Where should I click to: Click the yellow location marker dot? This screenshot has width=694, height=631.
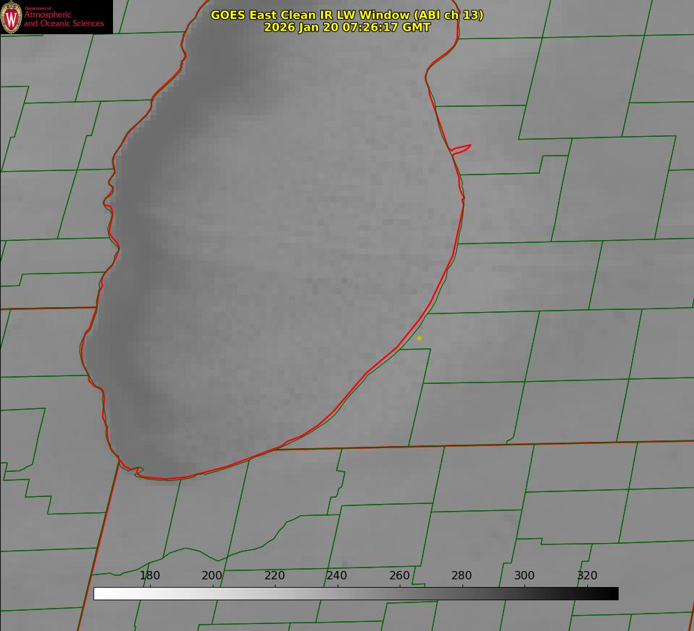[x=419, y=338]
